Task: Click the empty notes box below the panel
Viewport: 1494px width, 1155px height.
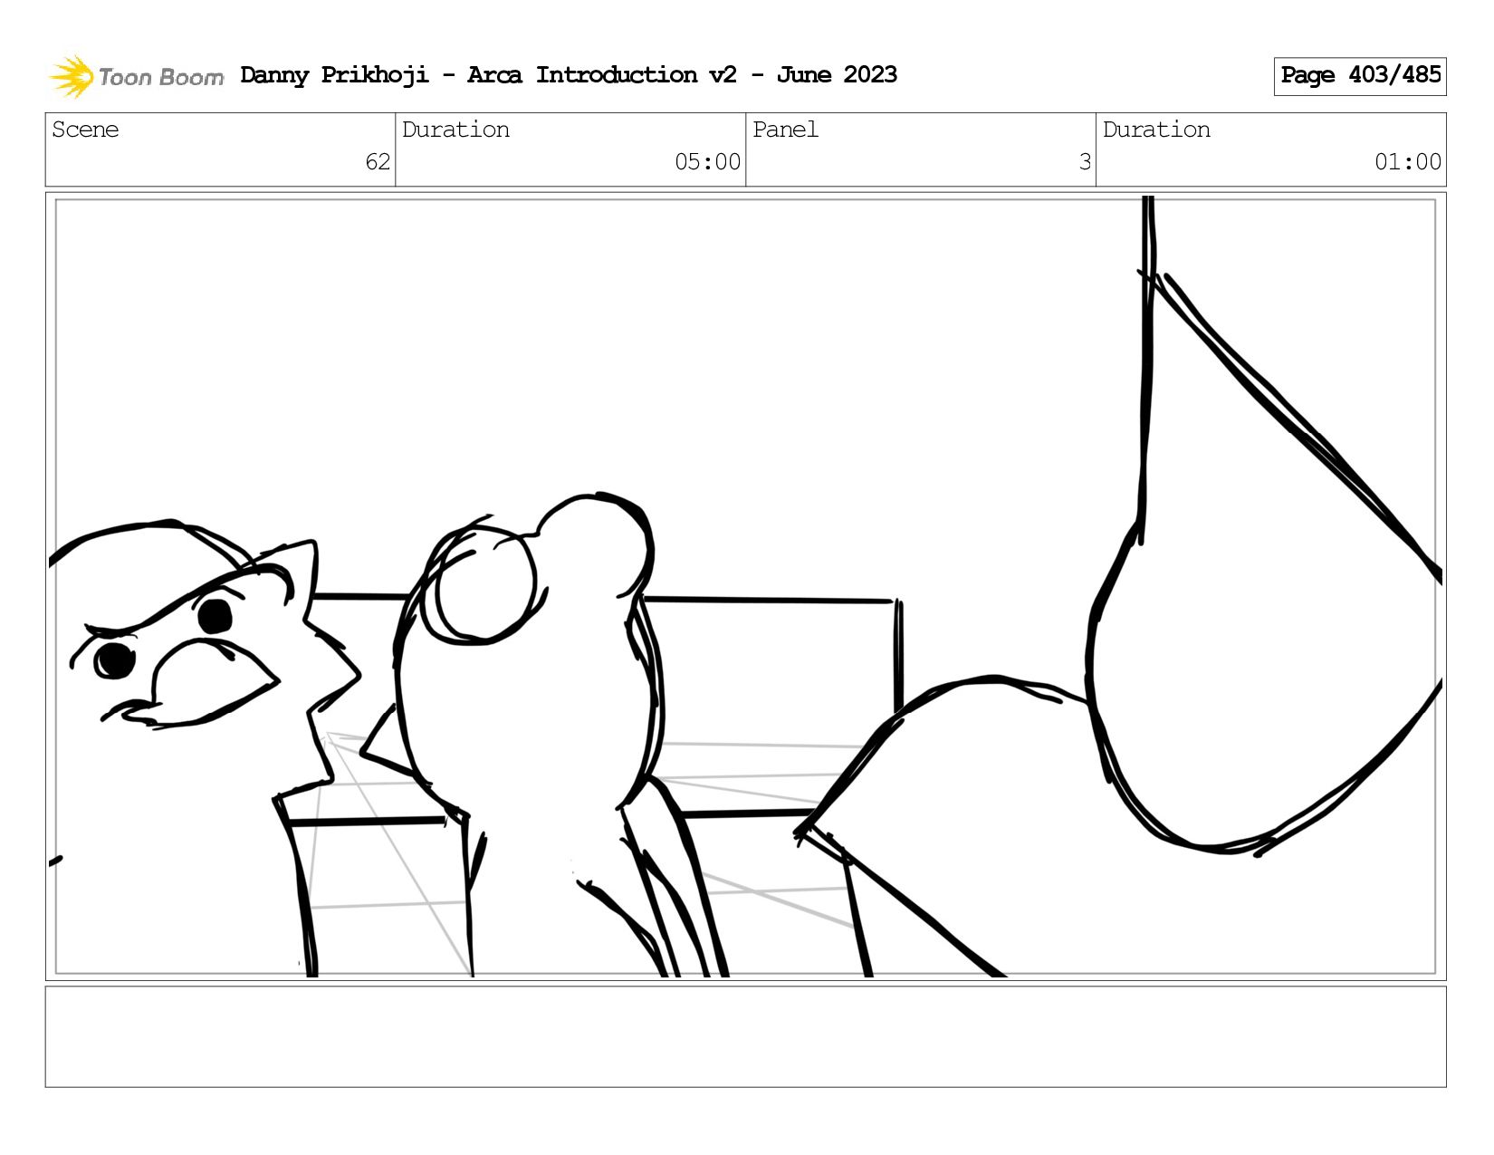Action: 745,1036
